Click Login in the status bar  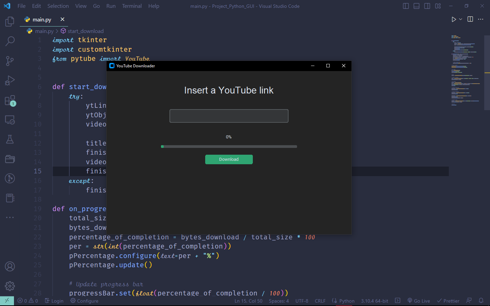point(54,301)
